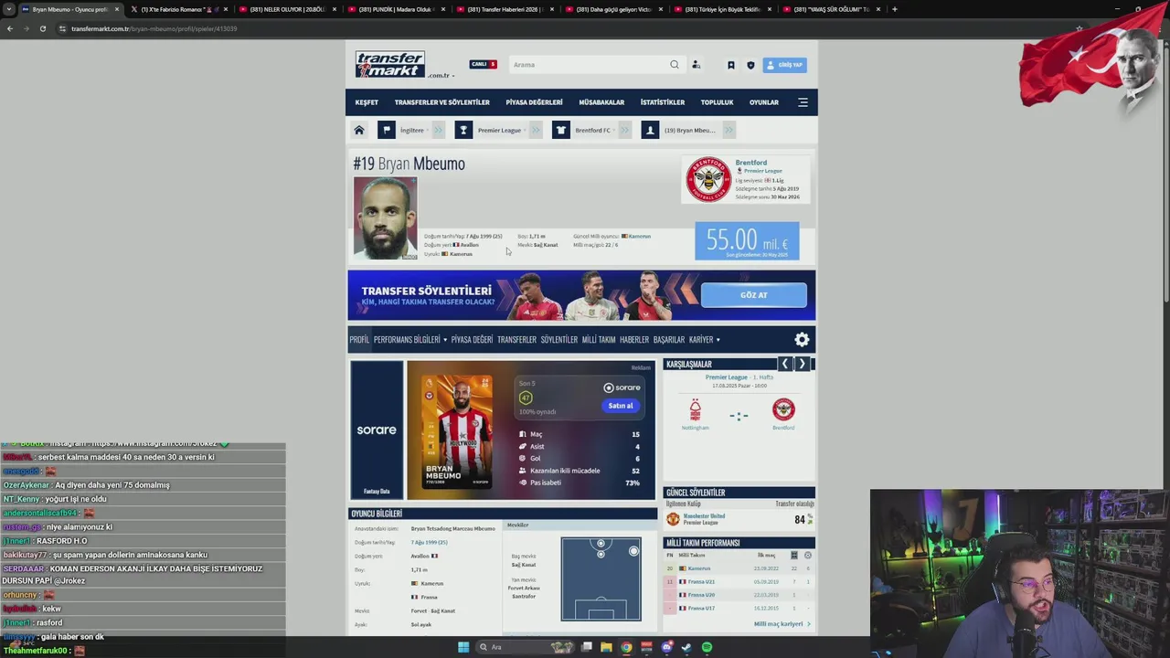Viewport: 1170px width, 658px height.
Task: Open the Transfermarkt logo homepage
Action: pos(390,64)
